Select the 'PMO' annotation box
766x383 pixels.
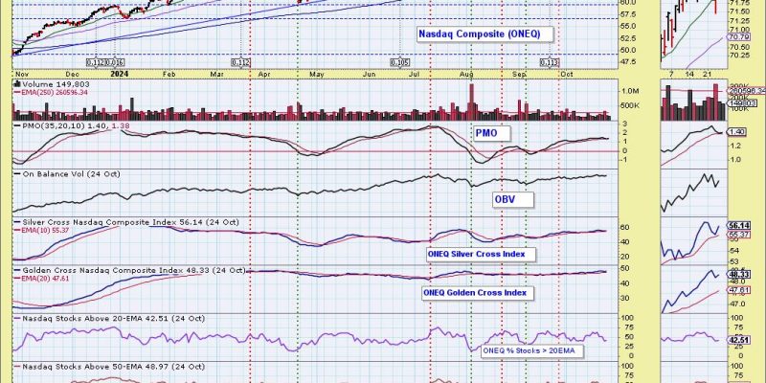pos(491,133)
